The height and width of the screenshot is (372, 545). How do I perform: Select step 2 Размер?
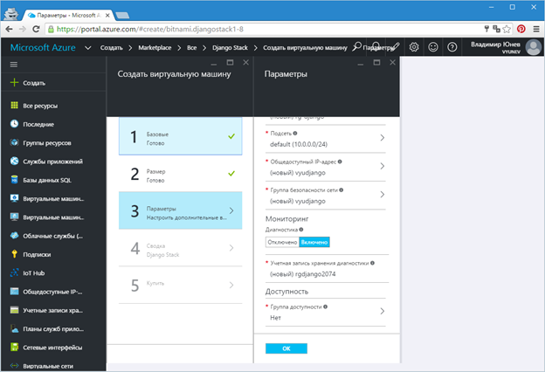coord(181,174)
